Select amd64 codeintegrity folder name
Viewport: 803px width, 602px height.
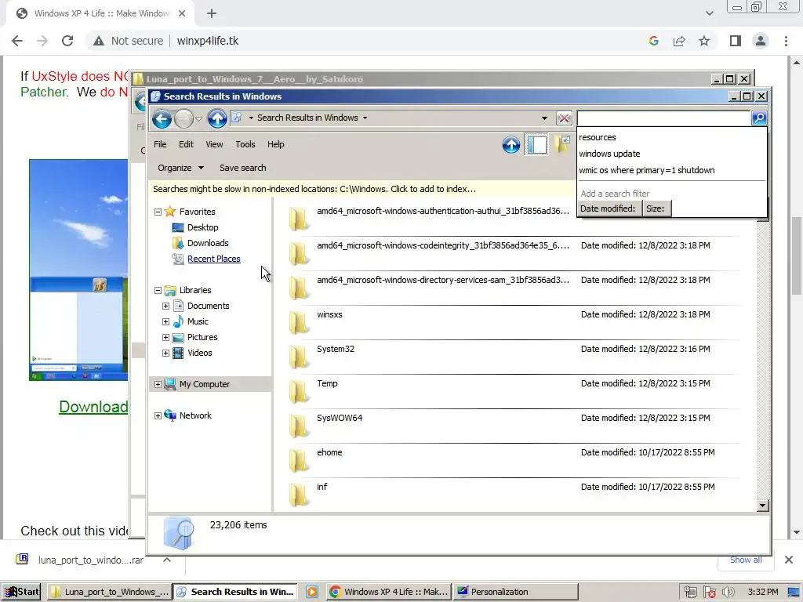pos(443,245)
